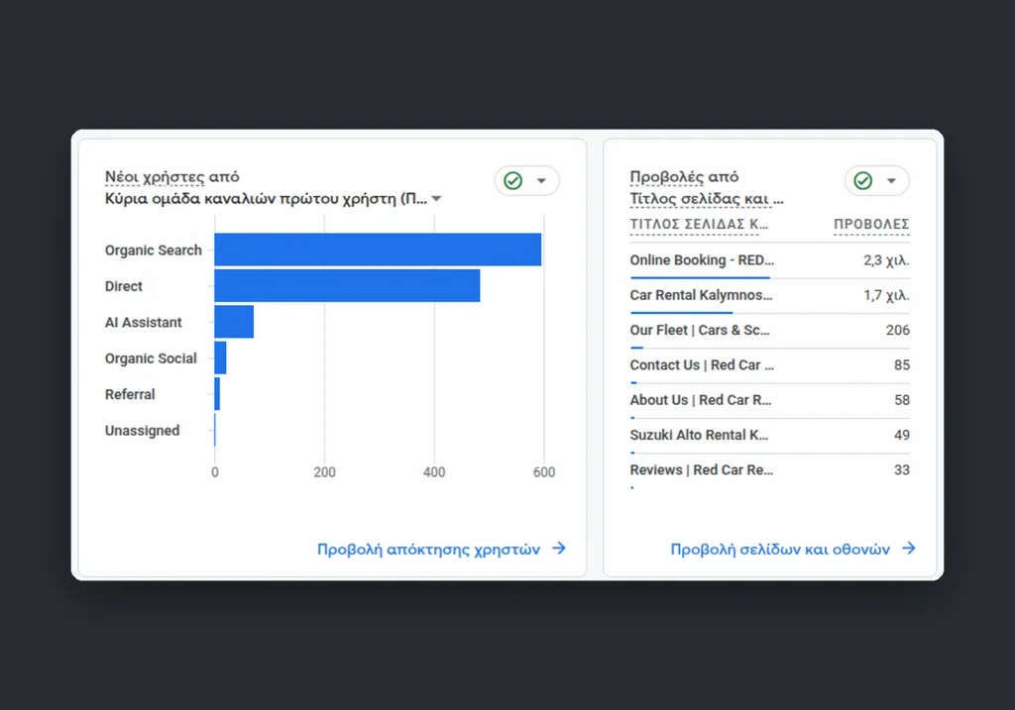This screenshot has width=1015, height=710.
Task: Open 'Προβολή σελίδων και οθονών' link
Action: 780,549
